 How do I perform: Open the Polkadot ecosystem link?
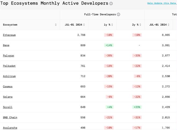9,66
